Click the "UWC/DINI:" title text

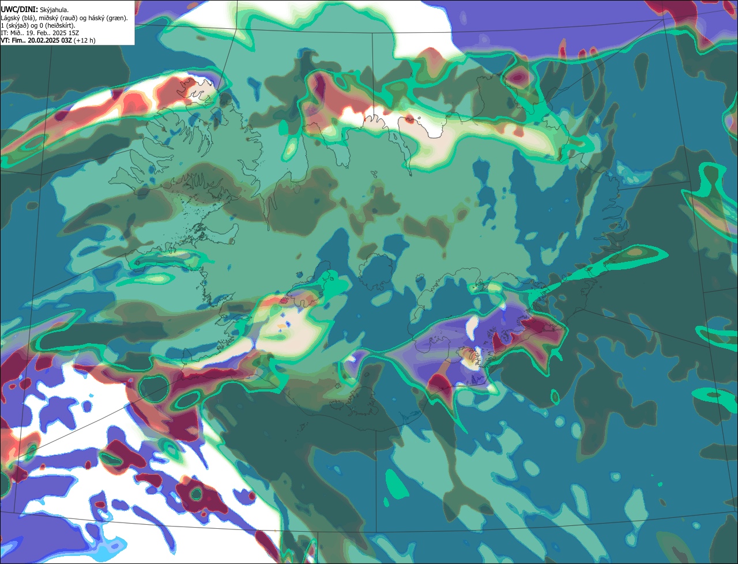pos(20,10)
